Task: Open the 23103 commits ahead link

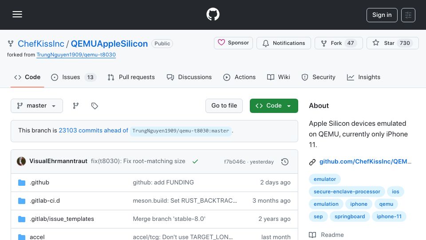Action: [94, 130]
